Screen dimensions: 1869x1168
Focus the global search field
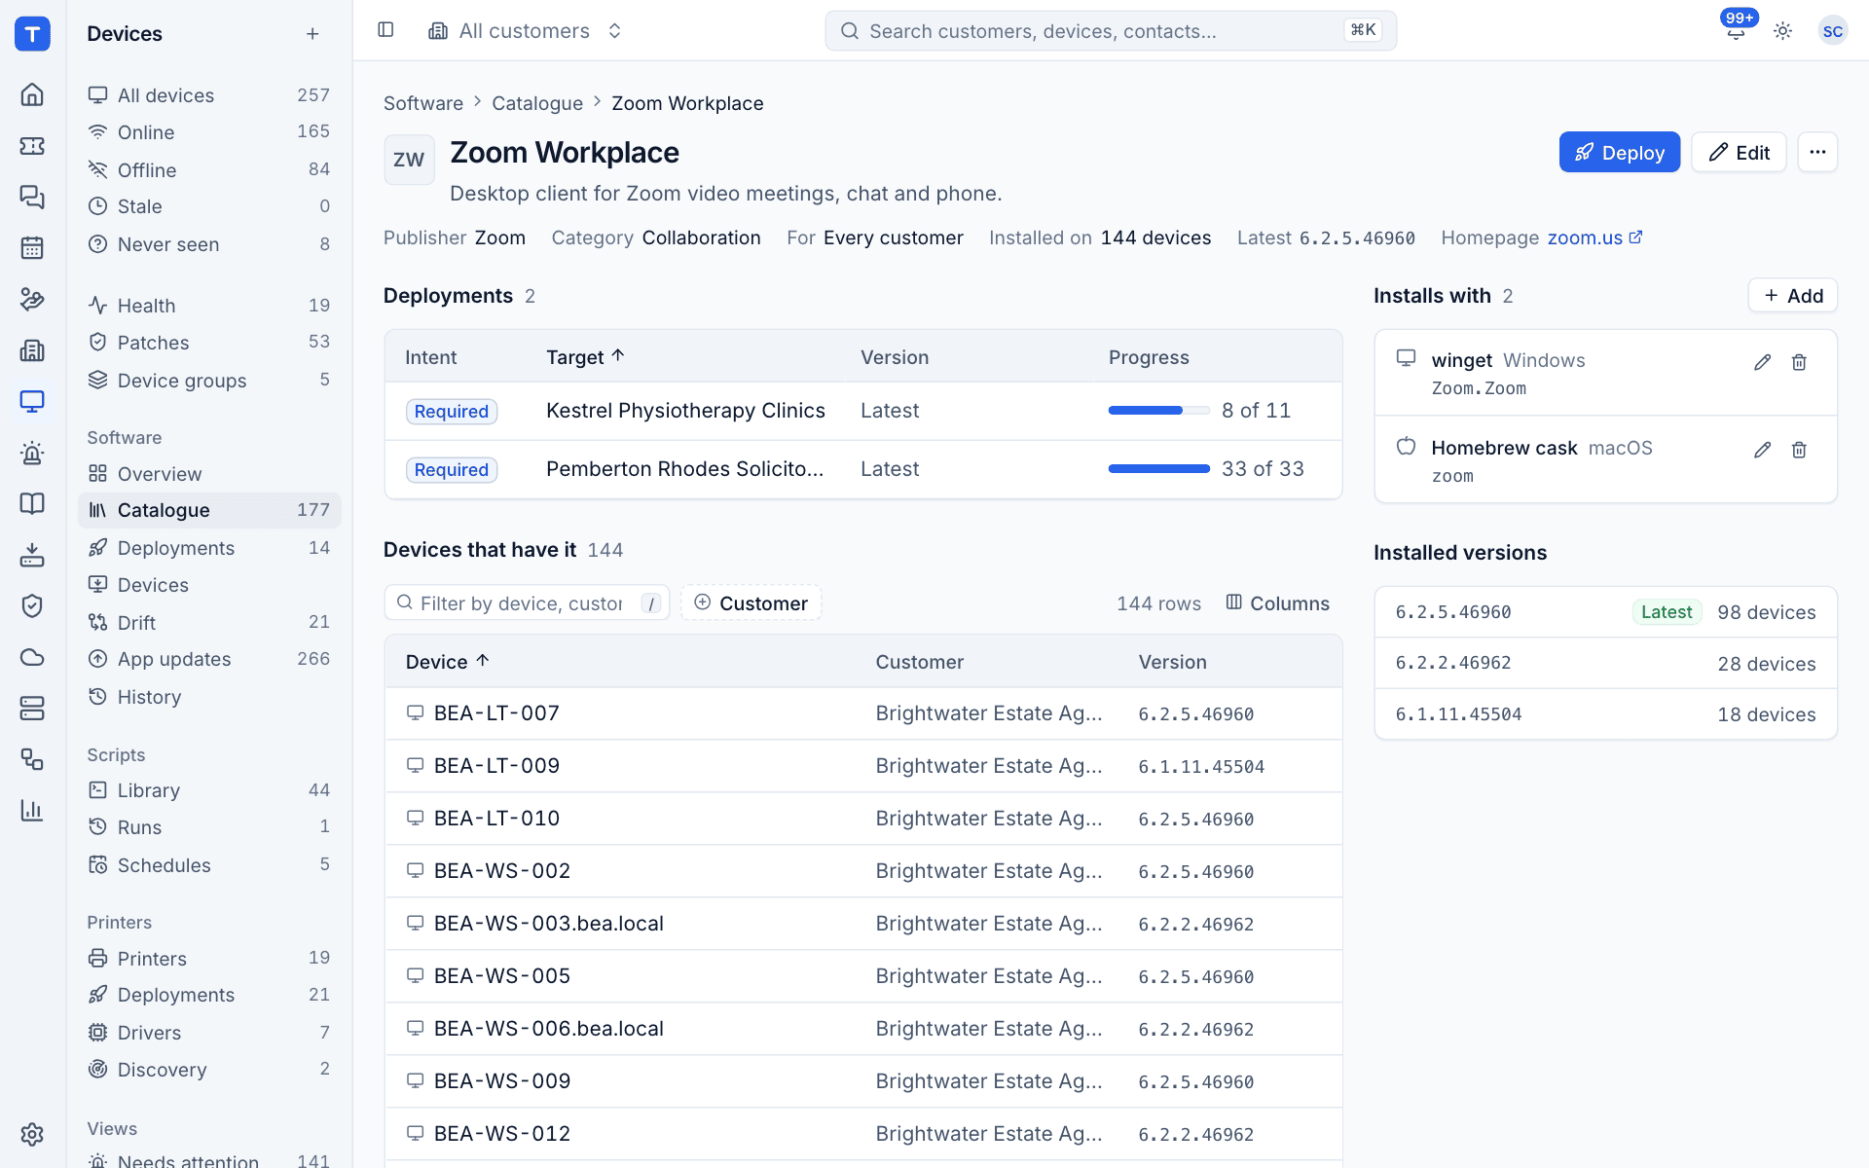(x=1111, y=31)
